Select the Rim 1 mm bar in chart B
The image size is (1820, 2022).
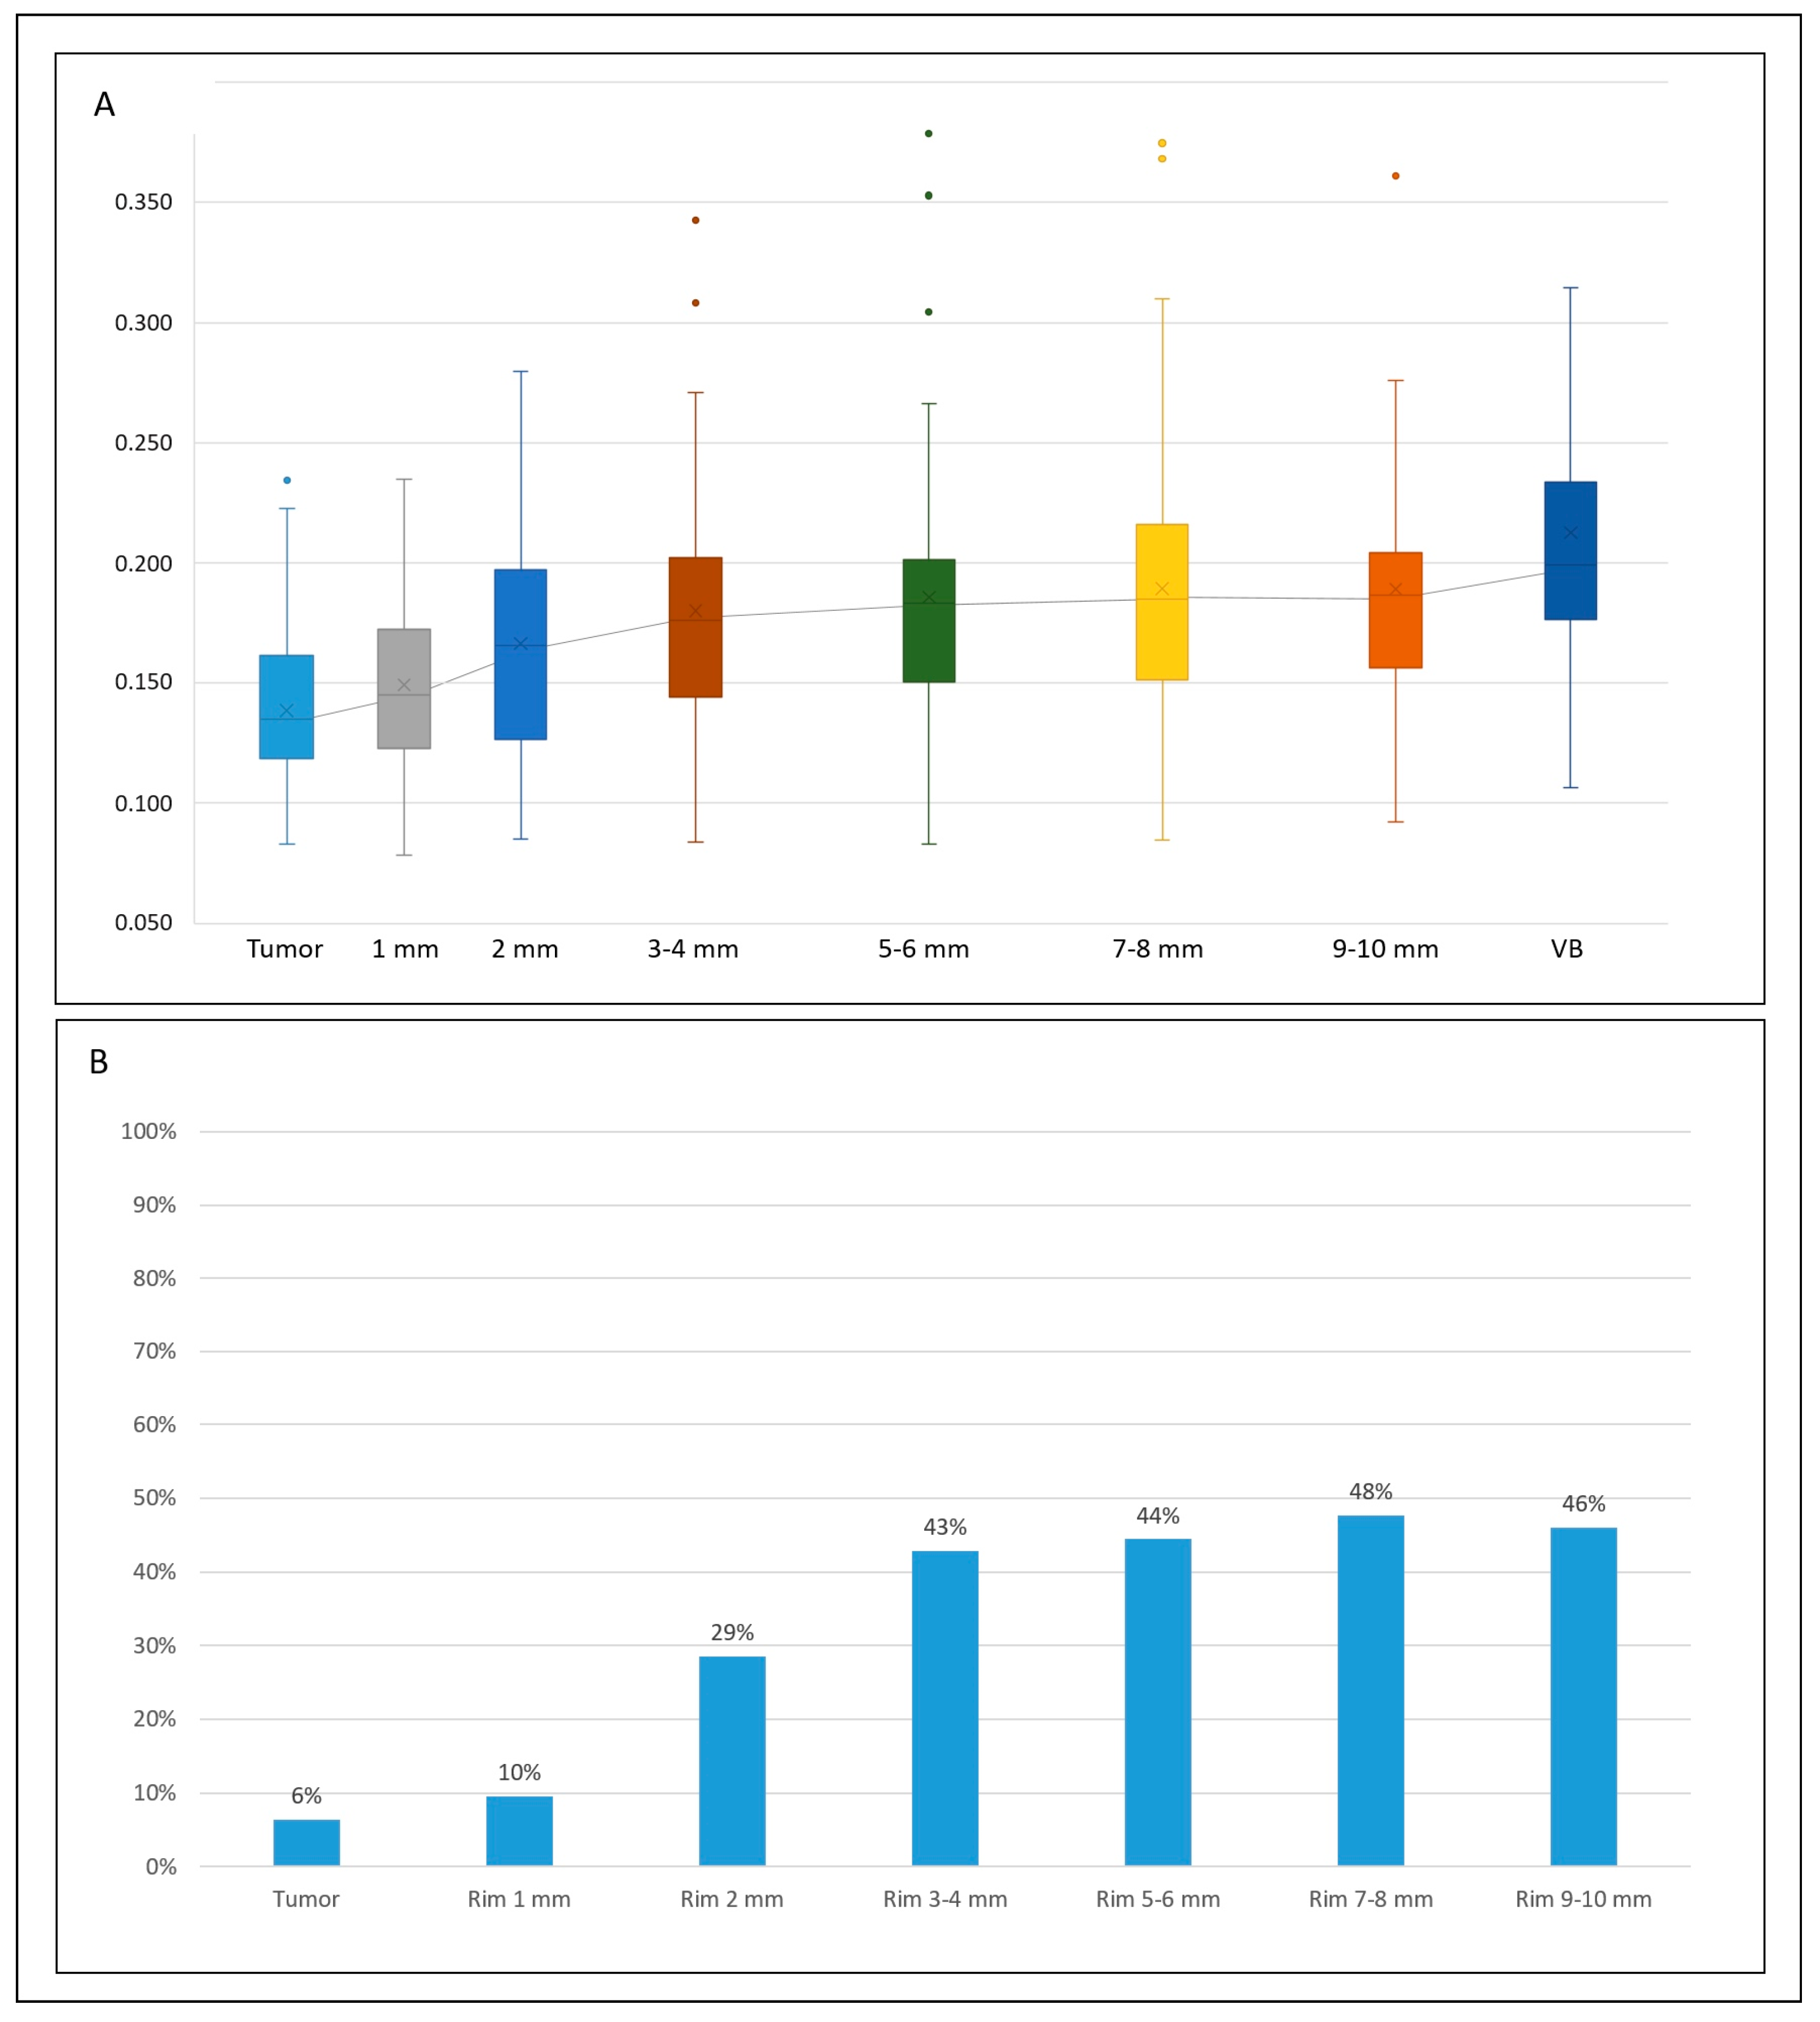519,1830
